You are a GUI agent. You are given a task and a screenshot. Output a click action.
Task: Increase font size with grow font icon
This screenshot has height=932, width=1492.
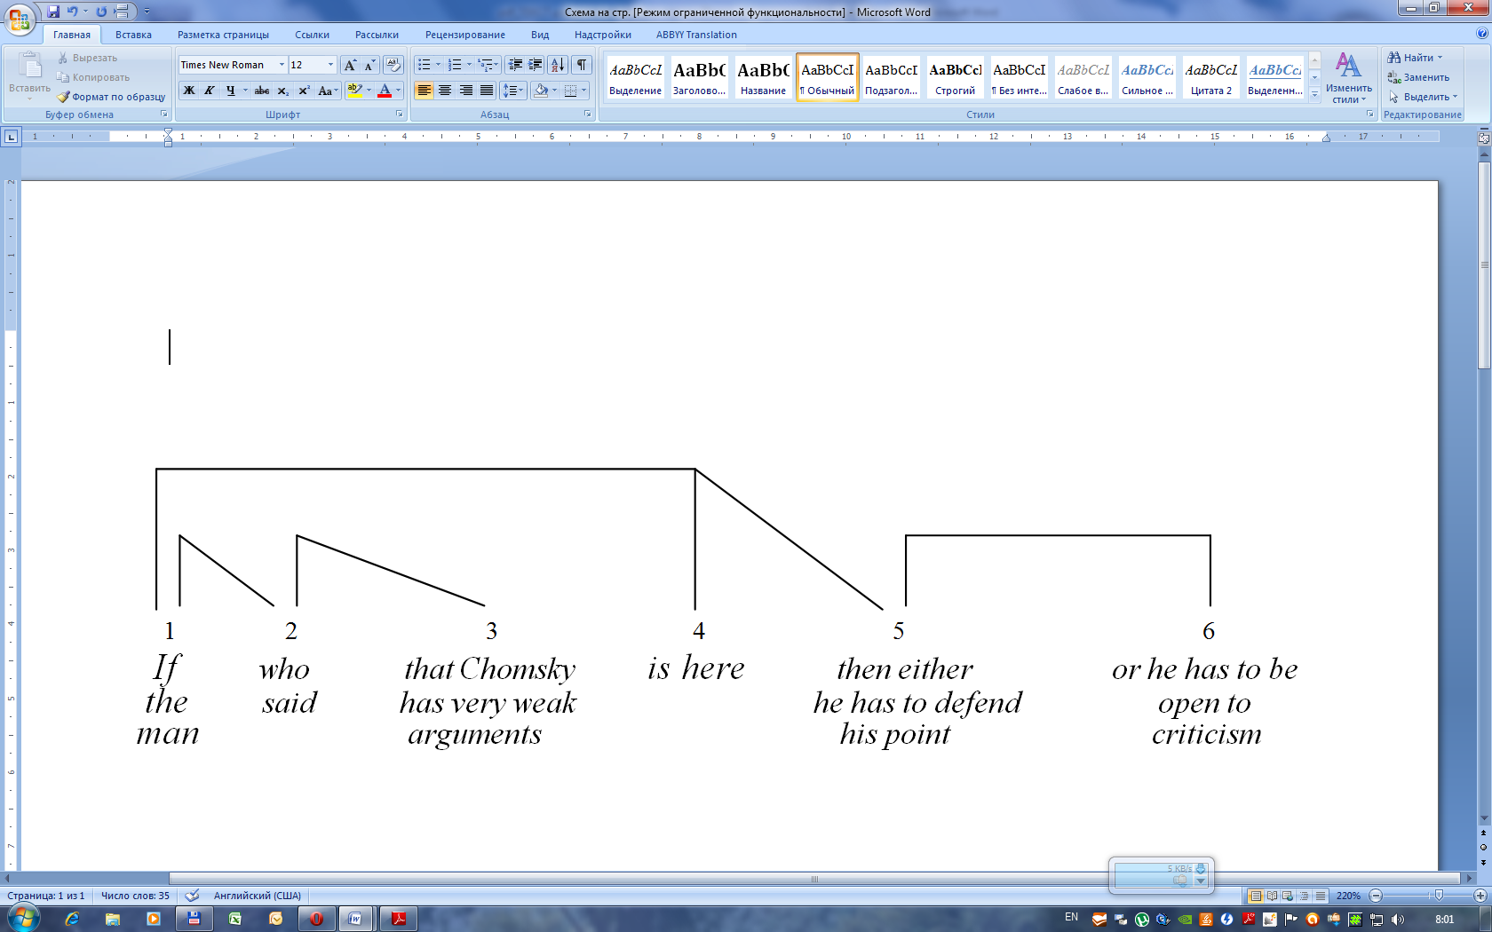(351, 65)
